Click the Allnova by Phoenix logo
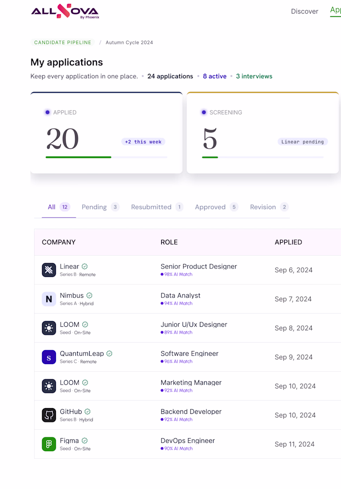Viewport: 341px width, 489px height. (65, 11)
